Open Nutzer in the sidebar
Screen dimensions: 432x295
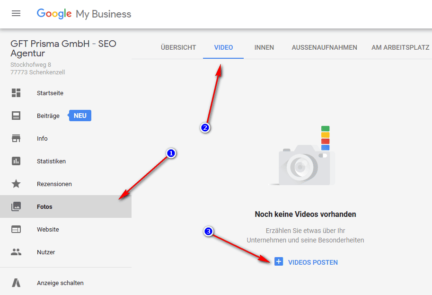66,252
